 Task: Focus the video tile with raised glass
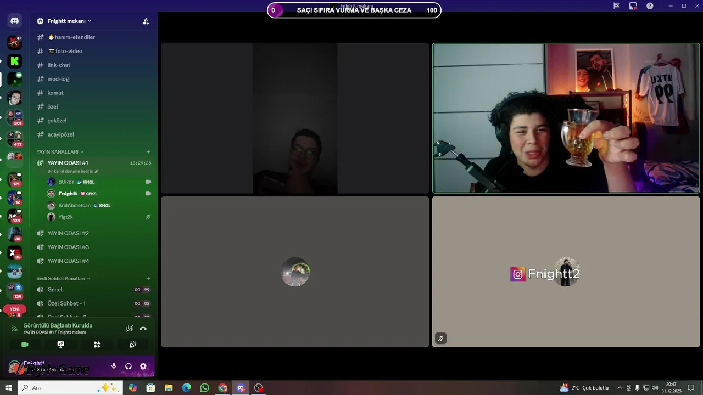566,118
